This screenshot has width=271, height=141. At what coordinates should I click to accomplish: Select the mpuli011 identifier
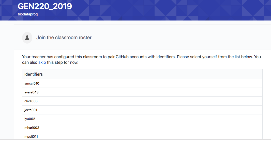pyautogui.click(x=31, y=136)
